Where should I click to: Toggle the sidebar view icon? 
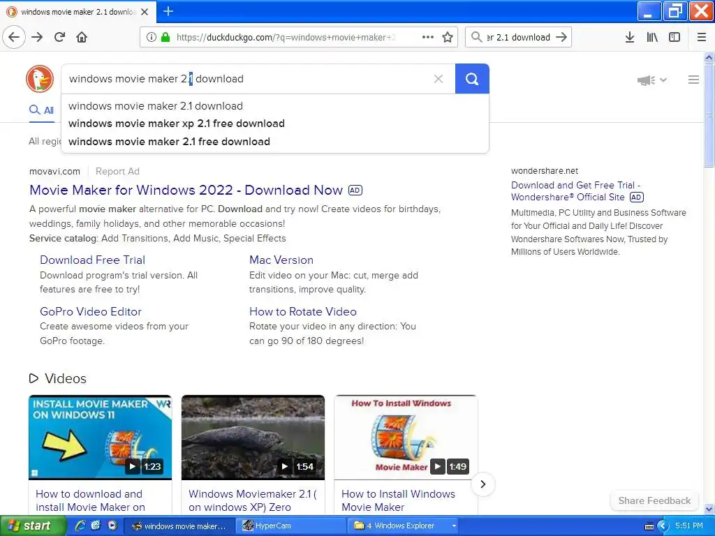675,37
